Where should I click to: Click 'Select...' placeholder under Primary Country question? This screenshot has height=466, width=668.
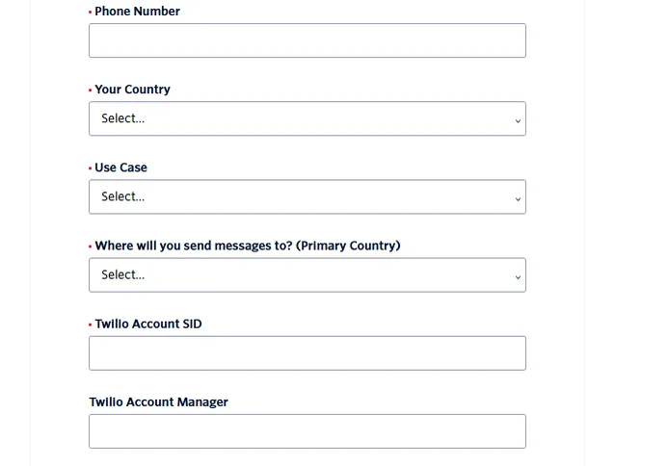[122, 275]
